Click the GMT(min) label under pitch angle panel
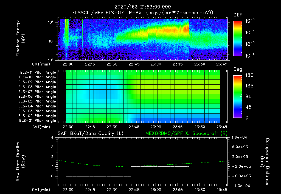Image resolution: width=281 pixels, height=194 pixels. click(41, 127)
